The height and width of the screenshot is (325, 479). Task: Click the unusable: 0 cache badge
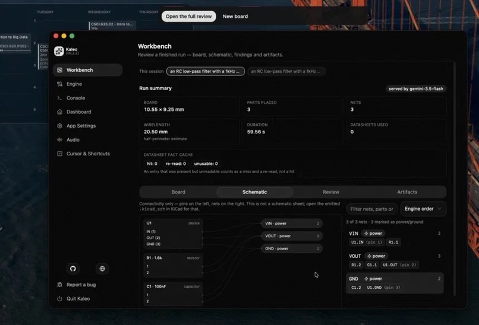tap(206, 164)
